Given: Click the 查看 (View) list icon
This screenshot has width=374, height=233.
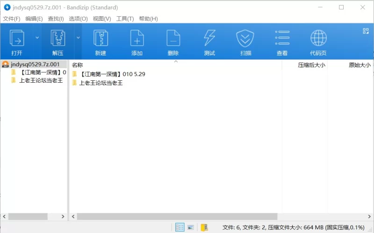Looking at the screenshot, I should [282, 38].
